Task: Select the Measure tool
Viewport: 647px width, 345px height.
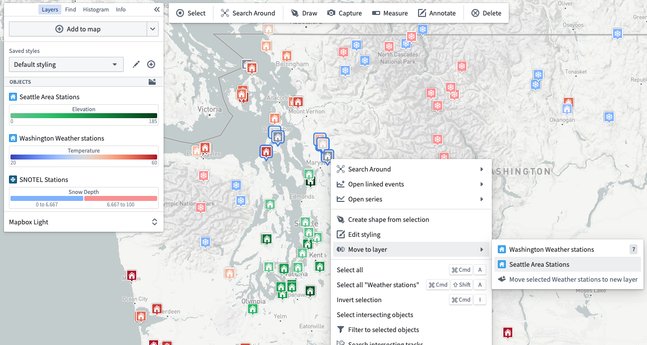Action: point(390,13)
